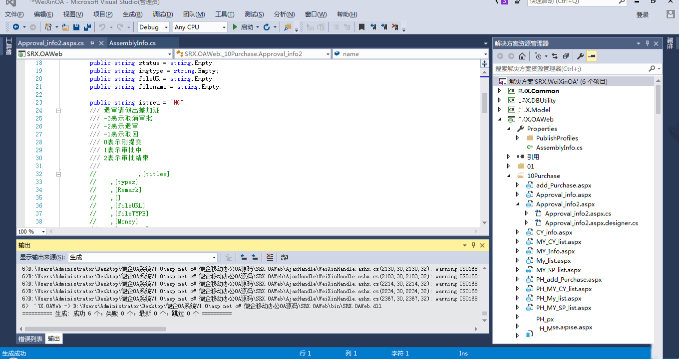This screenshot has height=359, width=679.
Task: Click the Solution Explorer search input field
Action: [570, 68]
